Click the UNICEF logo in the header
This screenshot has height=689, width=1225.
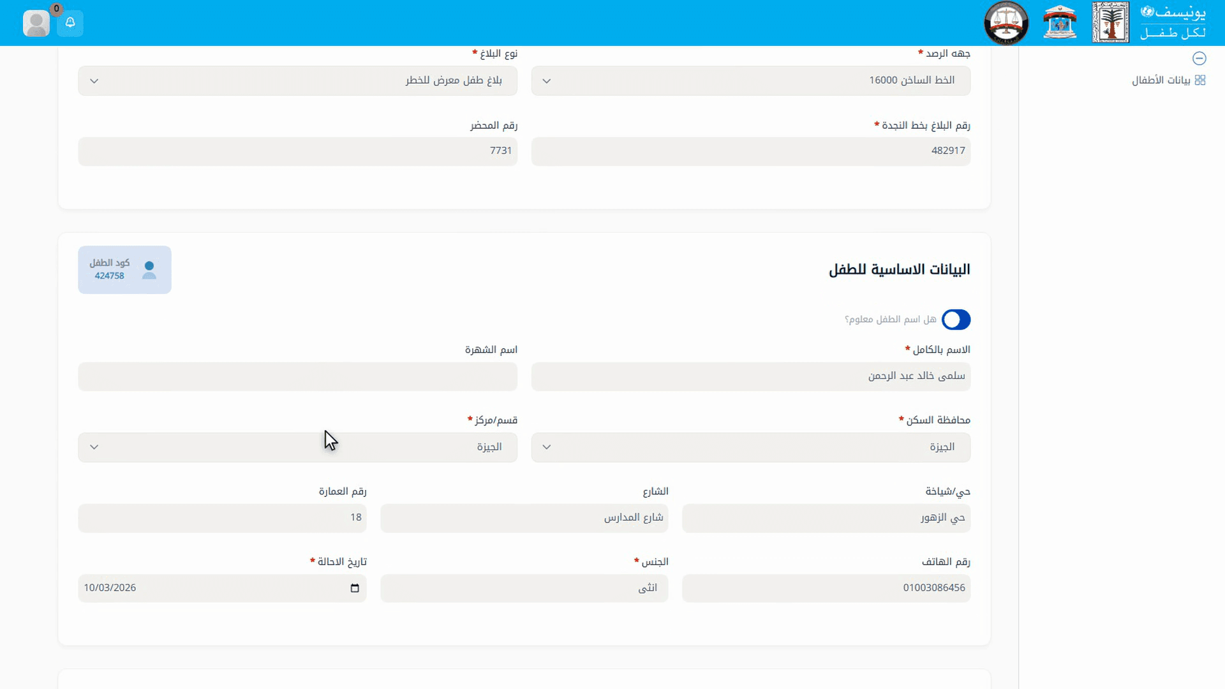1173,22
